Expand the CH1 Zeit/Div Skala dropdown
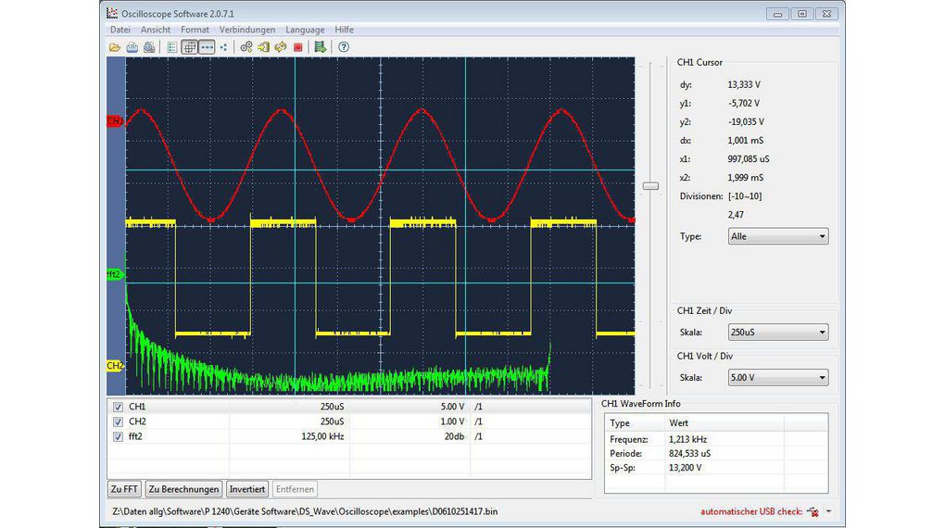 [778, 333]
